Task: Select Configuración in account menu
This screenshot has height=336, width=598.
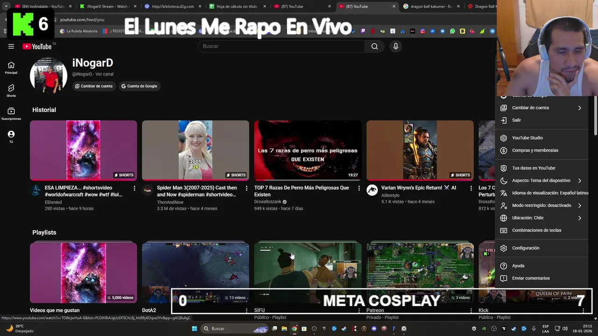Action: [542, 248]
